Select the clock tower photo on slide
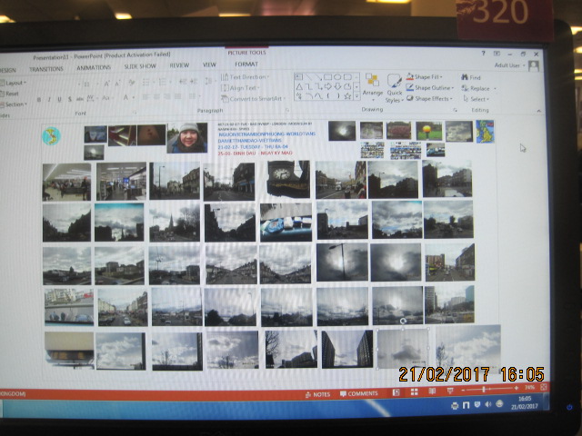This screenshot has height=436, width=582. tap(288, 180)
